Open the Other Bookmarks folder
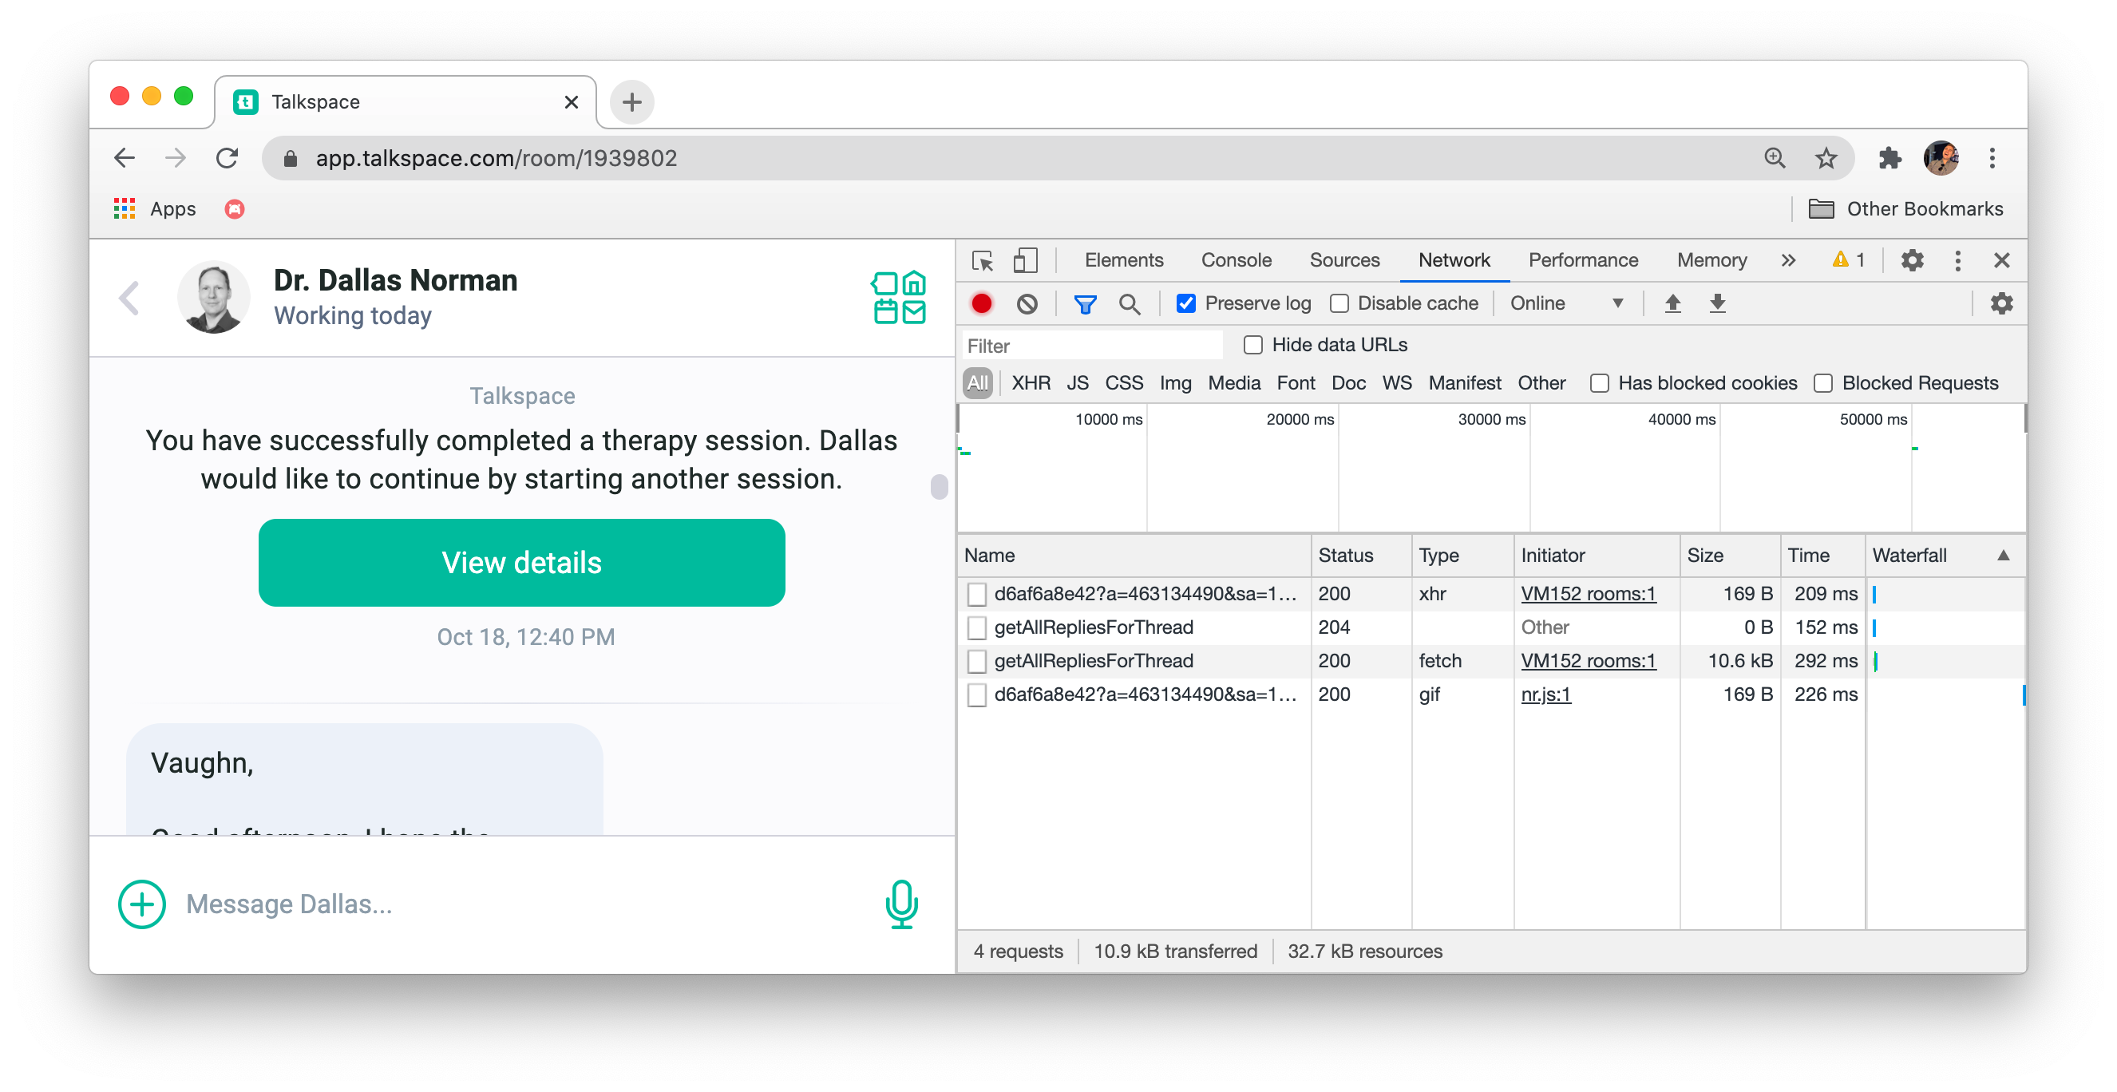The image size is (2117, 1092). pos(1905,208)
